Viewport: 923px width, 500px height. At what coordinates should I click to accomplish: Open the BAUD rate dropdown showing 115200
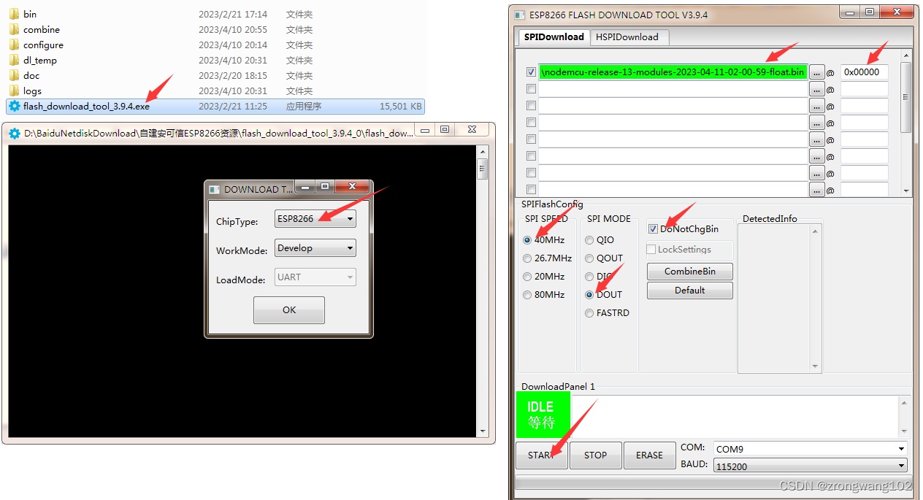click(x=810, y=466)
